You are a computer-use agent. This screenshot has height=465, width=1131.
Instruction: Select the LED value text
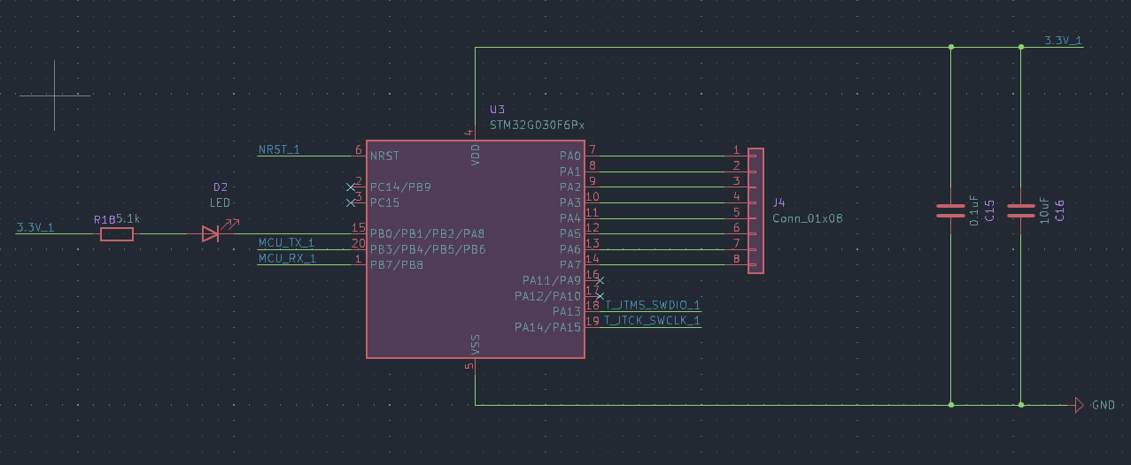click(220, 202)
